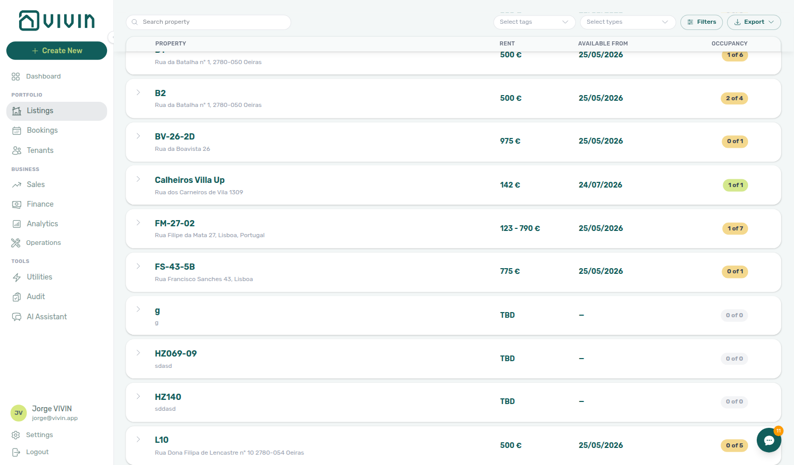Focus the Search property field

coord(208,22)
